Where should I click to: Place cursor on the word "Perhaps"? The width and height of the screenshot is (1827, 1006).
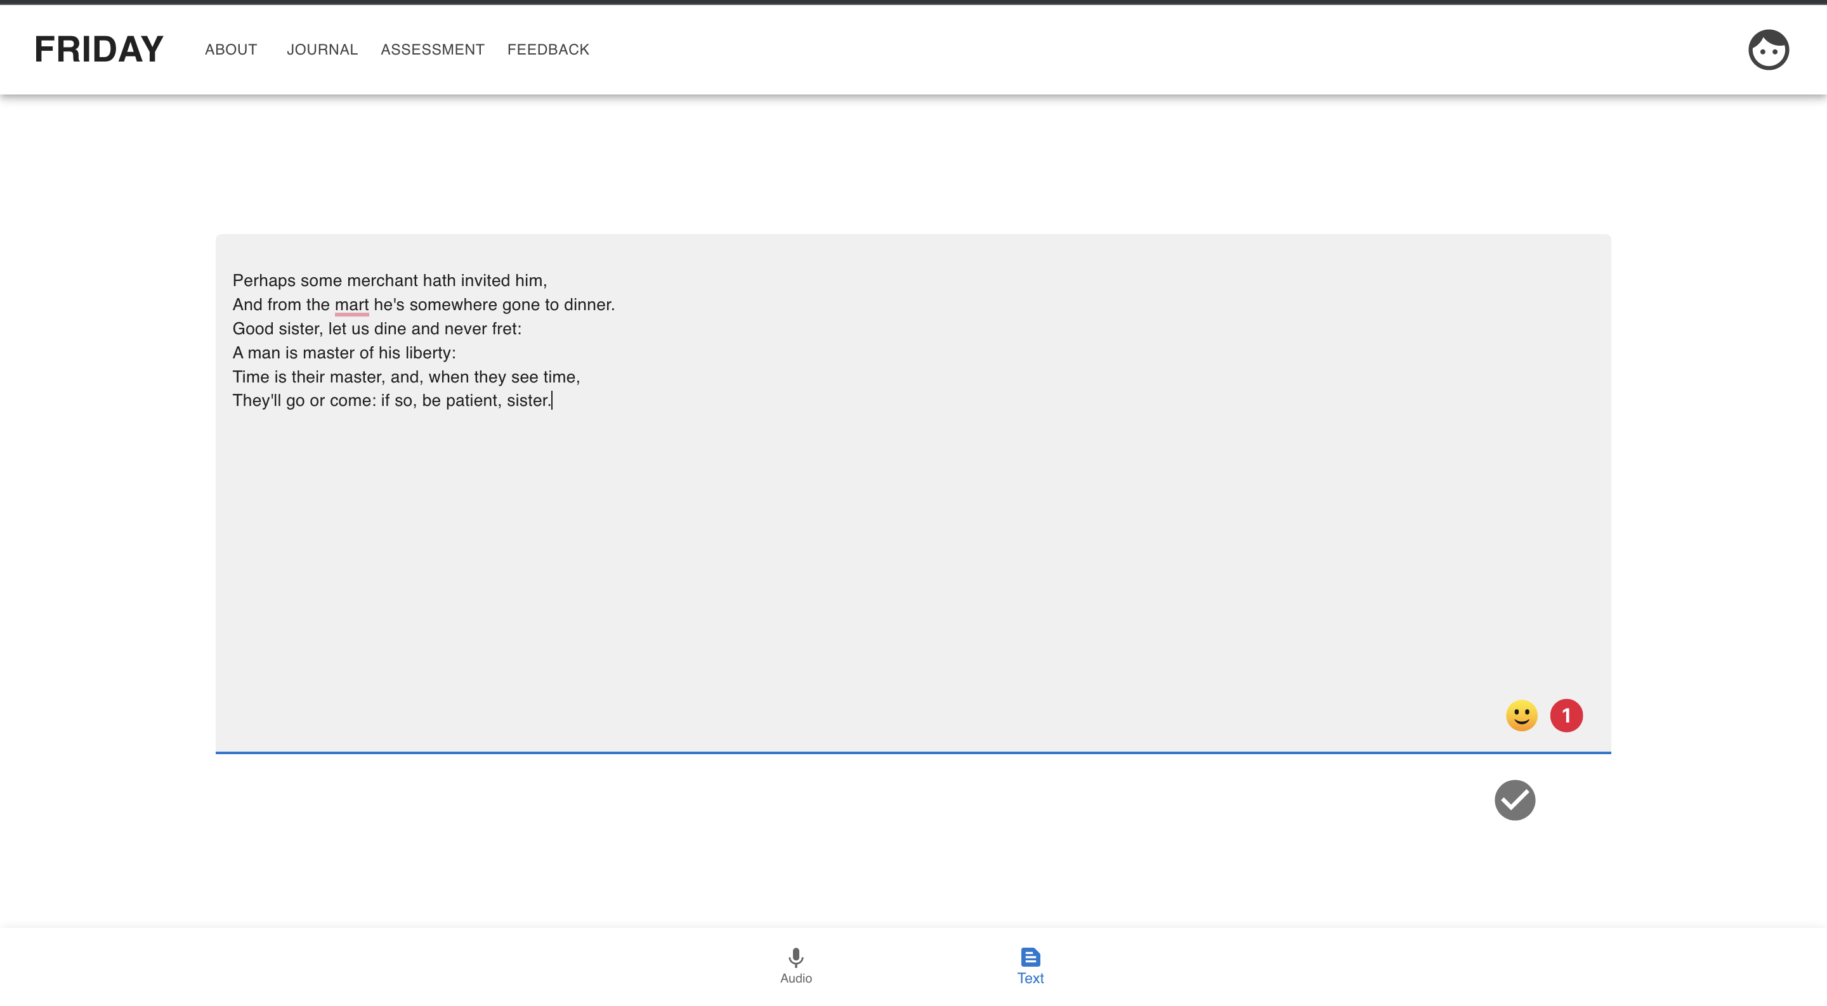(x=264, y=281)
